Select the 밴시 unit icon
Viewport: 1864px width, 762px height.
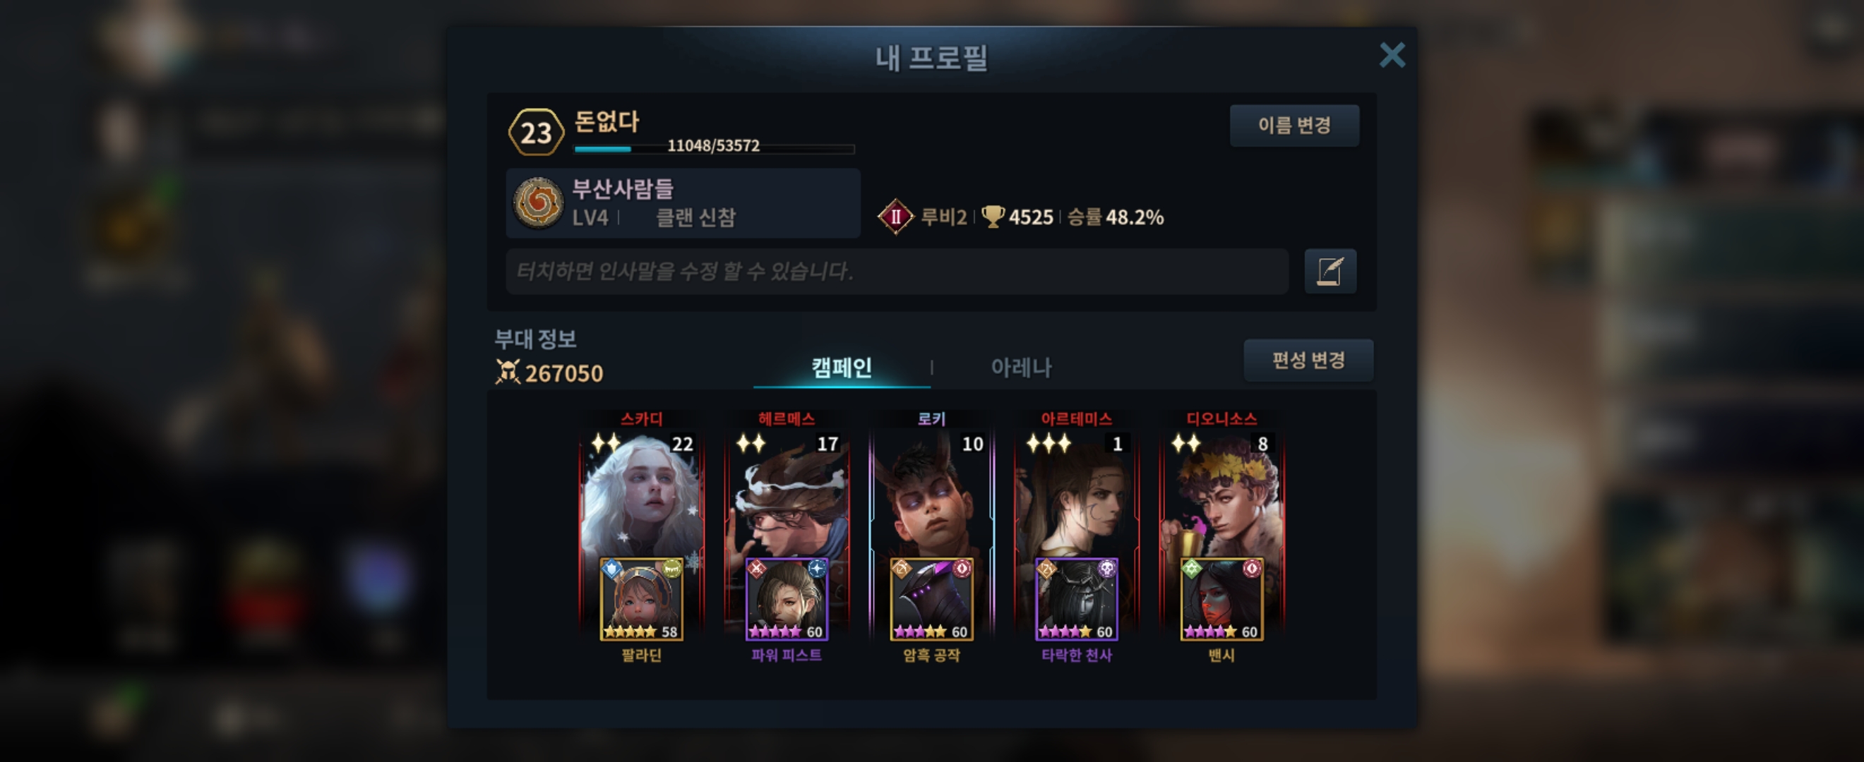[1221, 599]
